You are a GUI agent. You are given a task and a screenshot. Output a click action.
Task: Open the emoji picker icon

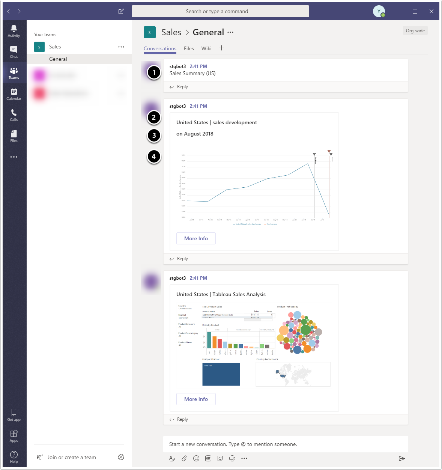(x=196, y=458)
